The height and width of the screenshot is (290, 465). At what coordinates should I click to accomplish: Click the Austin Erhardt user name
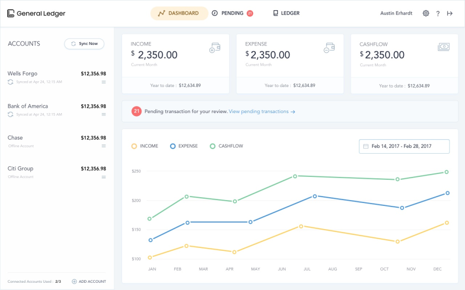pyautogui.click(x=396, y=14)
